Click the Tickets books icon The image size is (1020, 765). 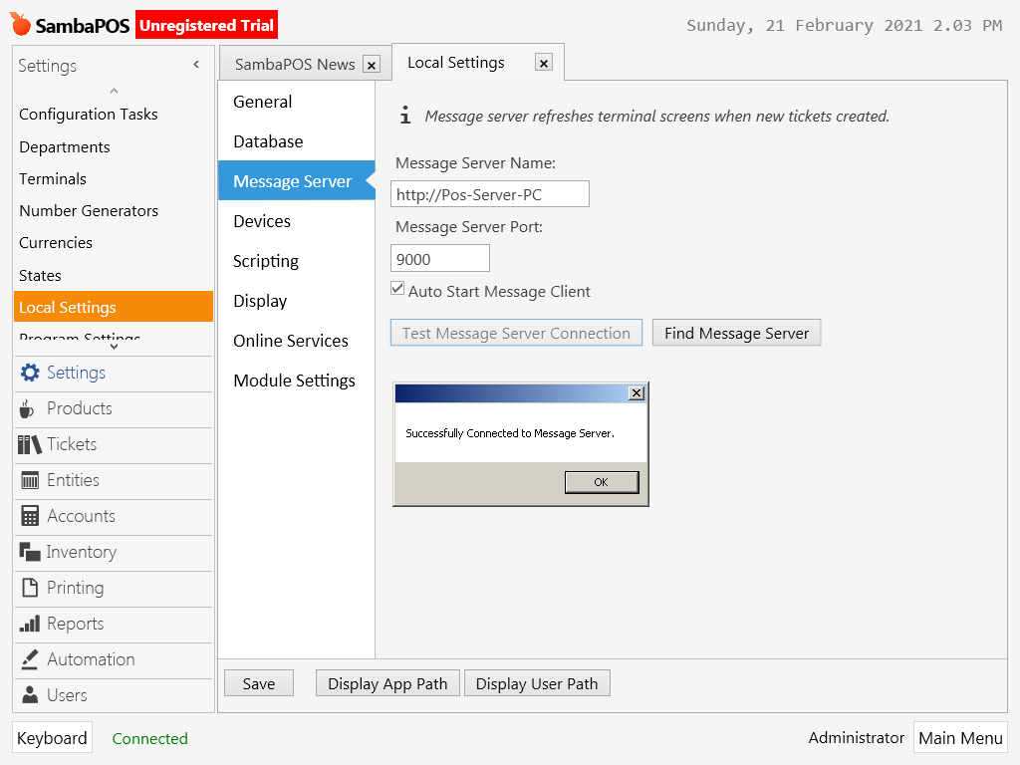pos(29,444)
